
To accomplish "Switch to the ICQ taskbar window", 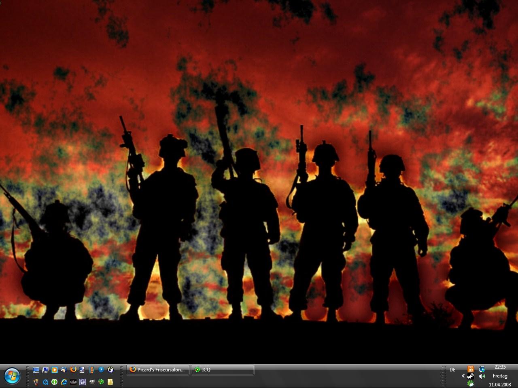I will (x=223, y=370).
